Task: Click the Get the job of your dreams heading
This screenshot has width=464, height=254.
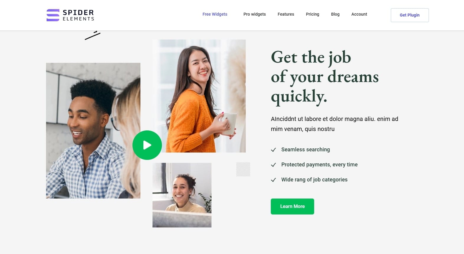Action: click(325, 77)
